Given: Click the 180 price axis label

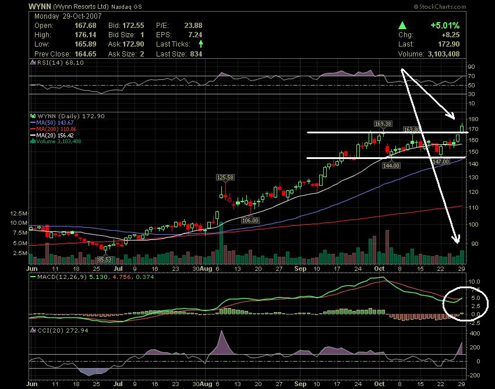Looking at the screenshot, I should (473, 119).
